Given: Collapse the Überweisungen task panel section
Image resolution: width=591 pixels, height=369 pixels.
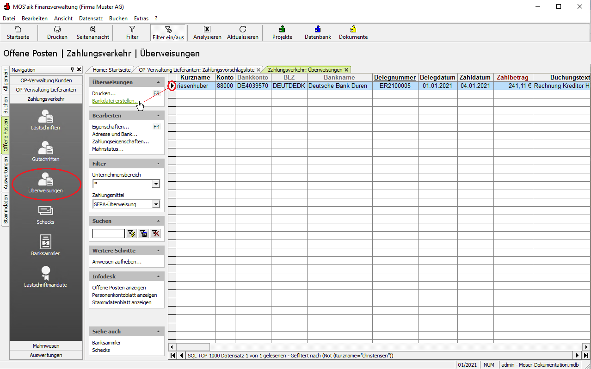Looking at the screenshot, I should coord(159,82).
